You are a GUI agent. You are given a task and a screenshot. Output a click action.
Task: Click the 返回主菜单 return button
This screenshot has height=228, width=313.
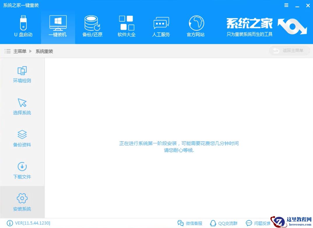[x=289, y=51]
